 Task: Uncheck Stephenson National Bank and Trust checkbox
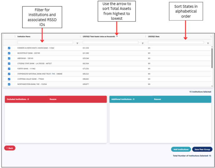9,74
